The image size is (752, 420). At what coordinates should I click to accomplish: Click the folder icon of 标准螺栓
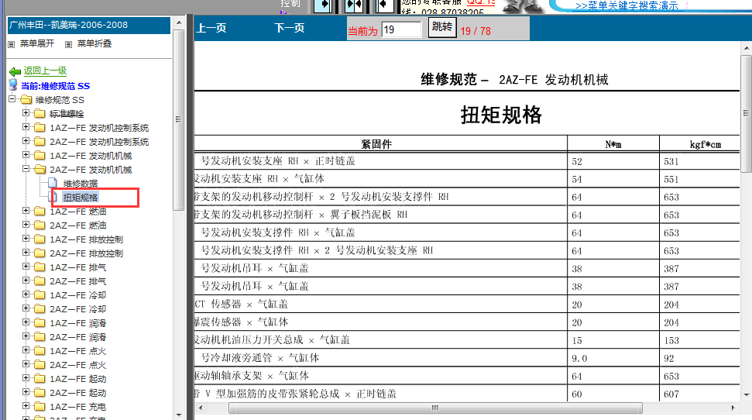[39, 113]
